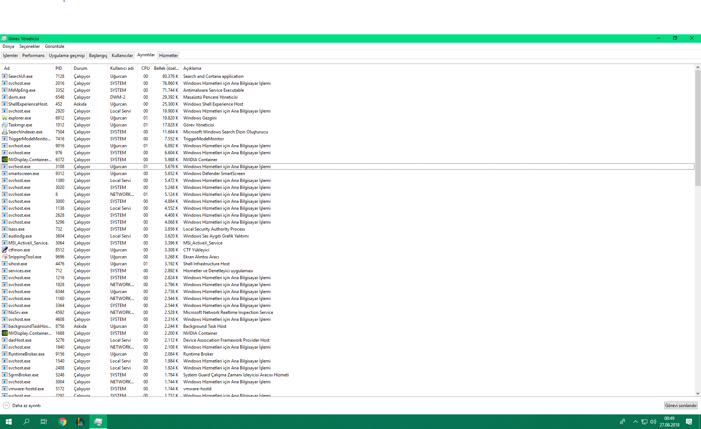Image resolution: width=701 pixels, height=429 pixels.
Task: Click the Windows Start button
Action: point(9,422)
